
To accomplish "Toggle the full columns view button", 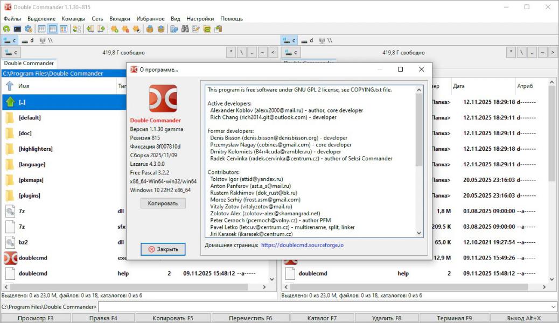I will [53, 29].
